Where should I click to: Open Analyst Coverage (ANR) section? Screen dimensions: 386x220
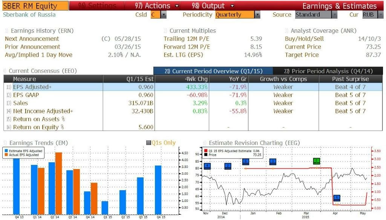(323, 31)
